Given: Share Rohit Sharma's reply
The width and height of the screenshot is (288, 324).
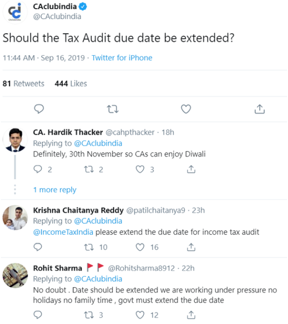Looking at the screenshot, I should tap(191, 315).
